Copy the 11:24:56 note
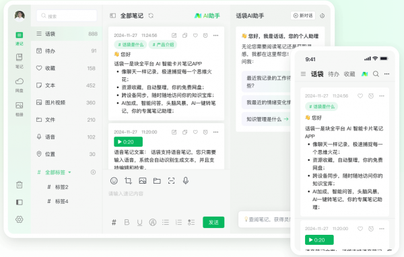Image resolution: width=404 pixels, height=257 pixels. click(184, 35)
